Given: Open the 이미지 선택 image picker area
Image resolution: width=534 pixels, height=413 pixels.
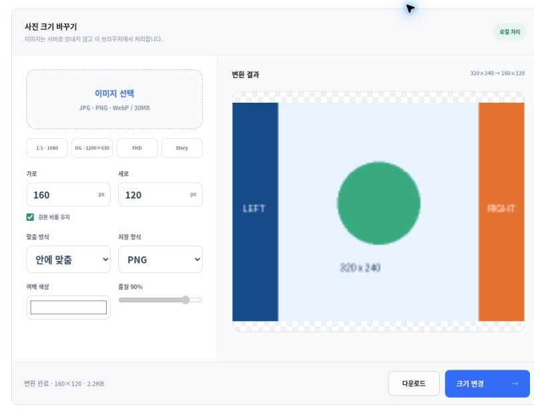Looking at the screenshot, I should click(114, 99).
